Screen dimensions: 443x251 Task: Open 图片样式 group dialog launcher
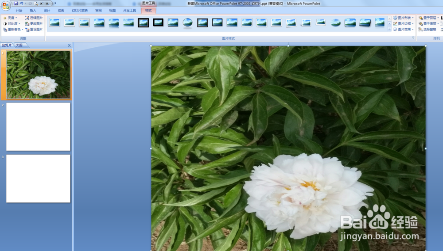point(413,38)
